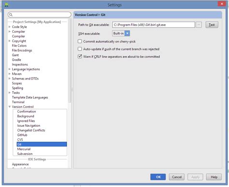The image size is (229, 187).
Task: Select Confirmation under Version Control
Action: click(x=27, y=111)
